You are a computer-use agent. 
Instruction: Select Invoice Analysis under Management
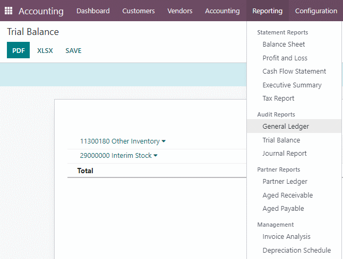(x=286, y=237)
